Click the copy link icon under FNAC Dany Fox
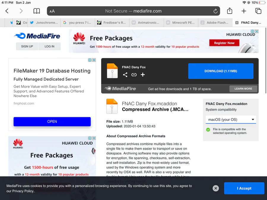Image resolution: width=267 pixels, height=200 pixels. (134, 75)
